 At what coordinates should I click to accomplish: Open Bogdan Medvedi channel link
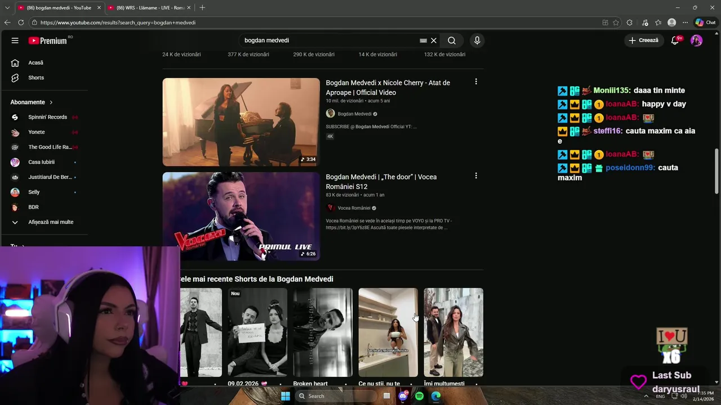(354, 114)
